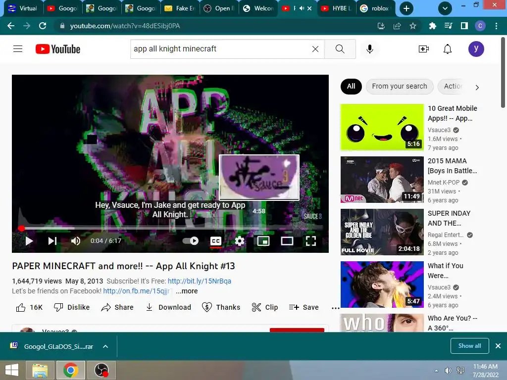The height and width of the screenshot is (380, 507).
Task: Like the video with 16K likes
Action: [29, 307]
